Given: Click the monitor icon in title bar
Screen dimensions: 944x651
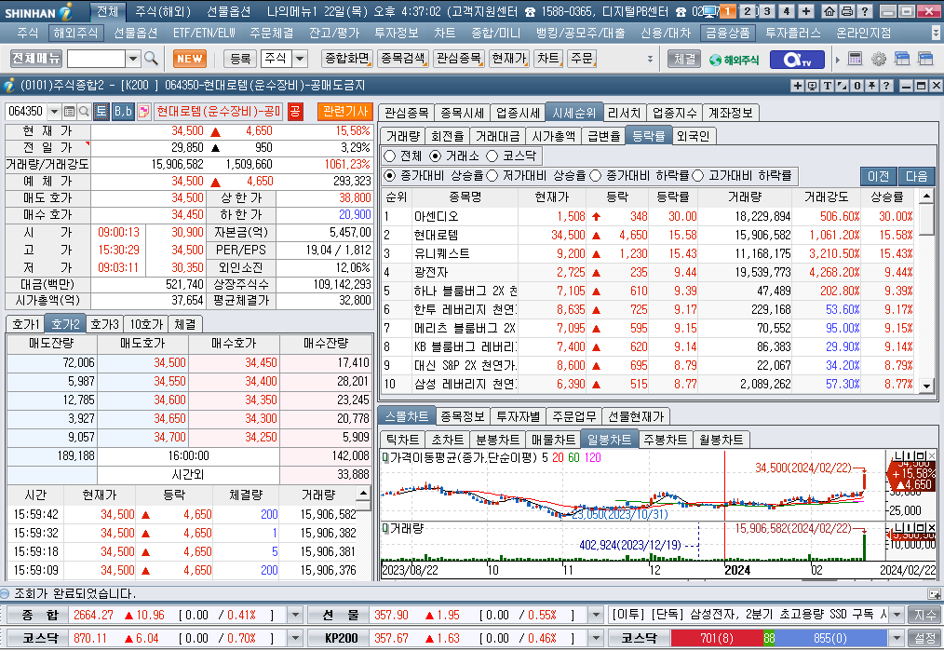Looking at the screenshot, I should point(710,11).
